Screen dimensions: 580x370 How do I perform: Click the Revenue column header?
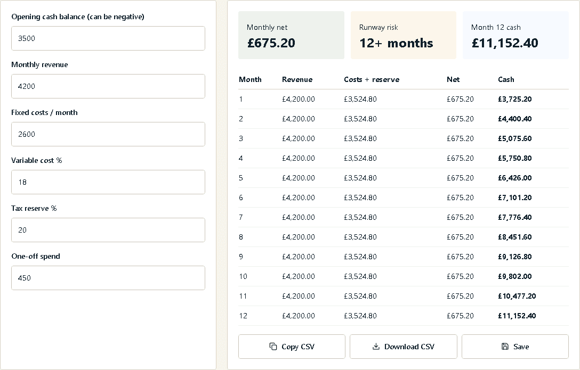point(297,79)
